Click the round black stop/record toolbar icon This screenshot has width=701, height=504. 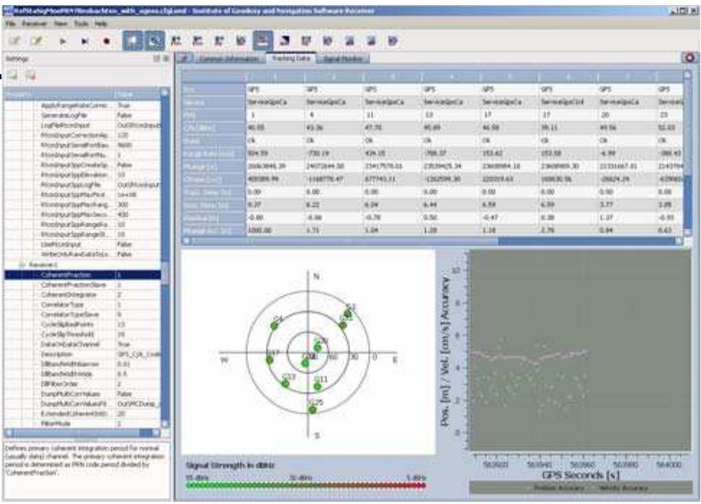pos(107,42)
